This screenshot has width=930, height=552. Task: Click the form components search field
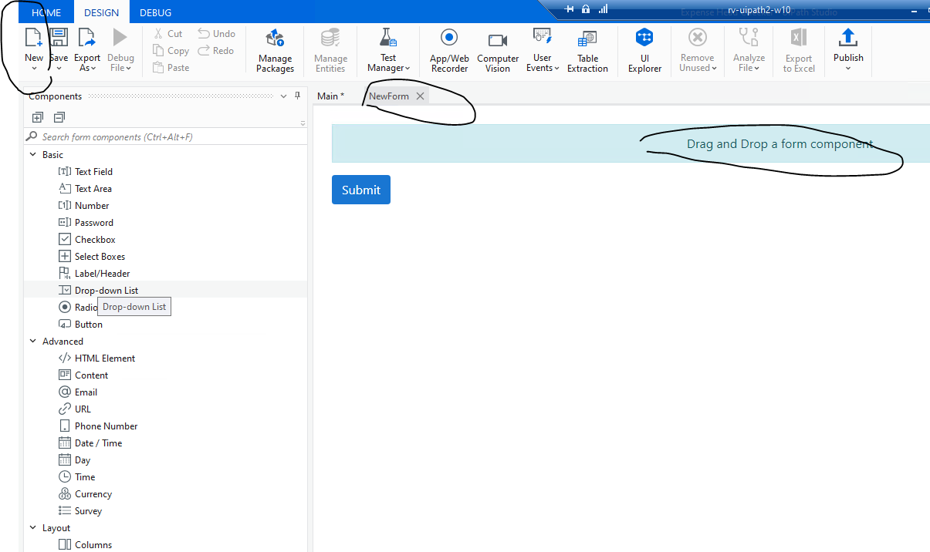[x=154, y=136]
